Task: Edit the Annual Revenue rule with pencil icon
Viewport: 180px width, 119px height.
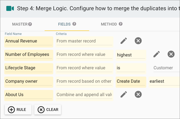Action: [x=124, y=41]
